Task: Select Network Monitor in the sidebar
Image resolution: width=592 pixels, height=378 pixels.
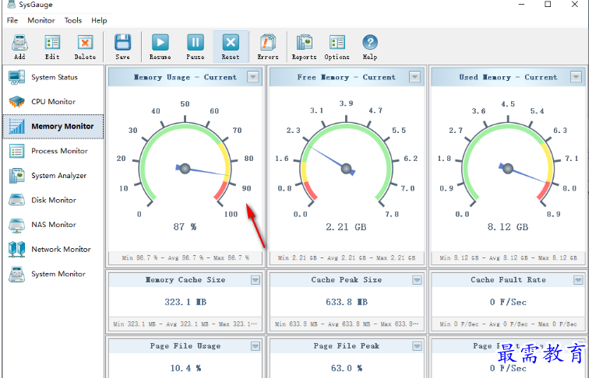Action: click(53, 250)
